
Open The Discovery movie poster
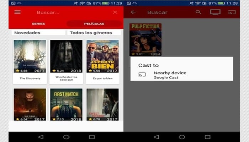(30, 56)
